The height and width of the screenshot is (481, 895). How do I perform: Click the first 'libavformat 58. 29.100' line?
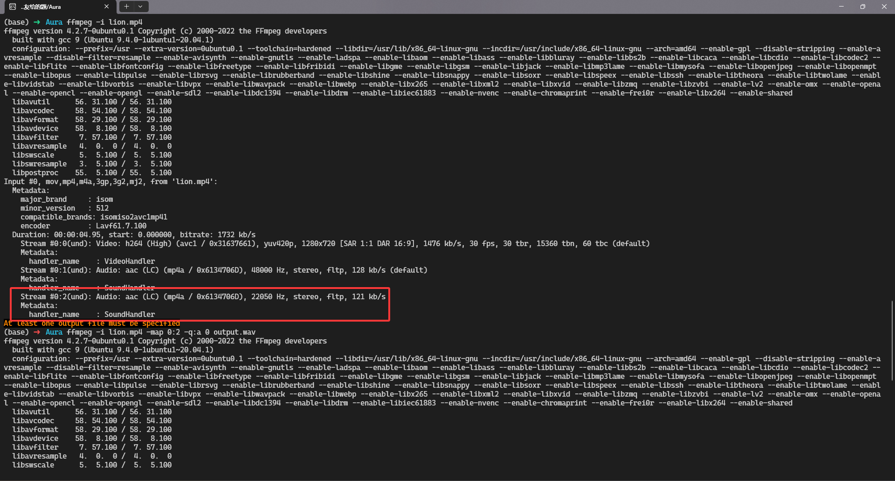pos(92,119)
